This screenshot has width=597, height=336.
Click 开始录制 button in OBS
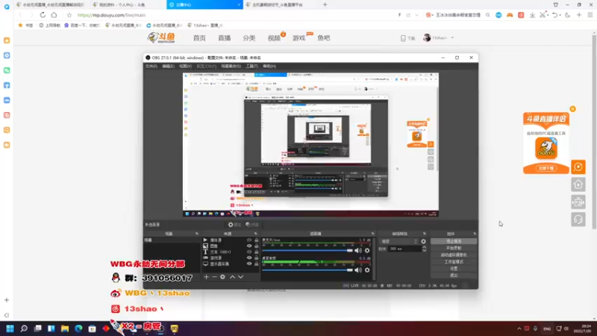(x=454, y=248)
